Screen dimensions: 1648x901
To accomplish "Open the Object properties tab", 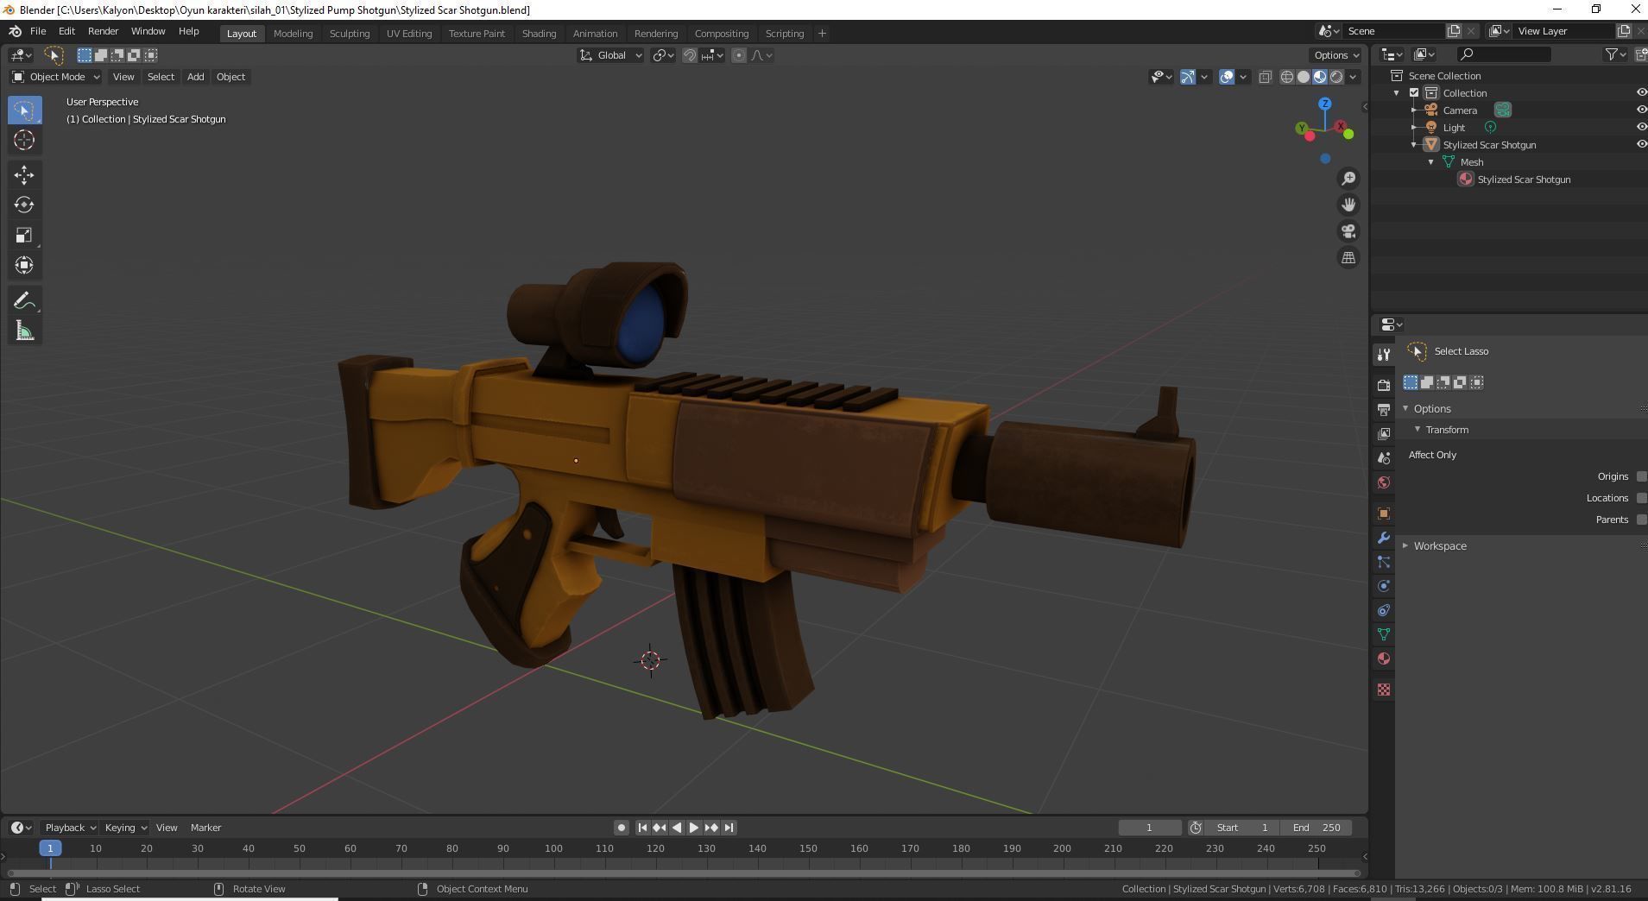I will pyautogui.click(x=1384, y=514).
